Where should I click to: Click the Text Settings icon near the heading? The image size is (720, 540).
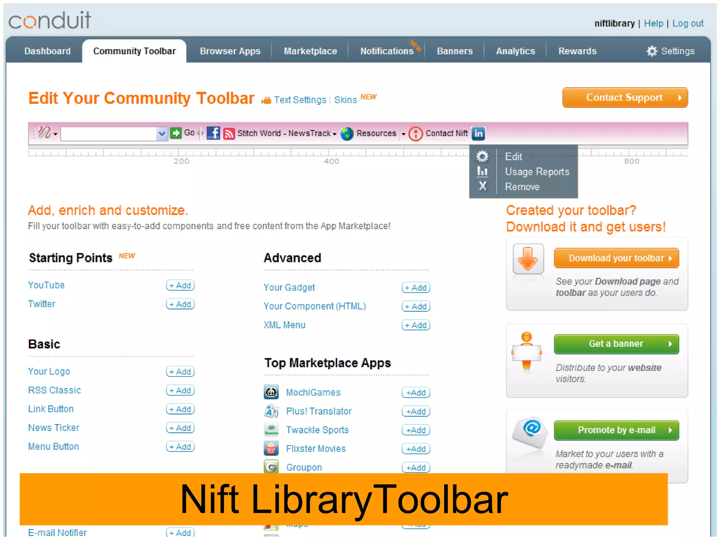tap(266, 101)
